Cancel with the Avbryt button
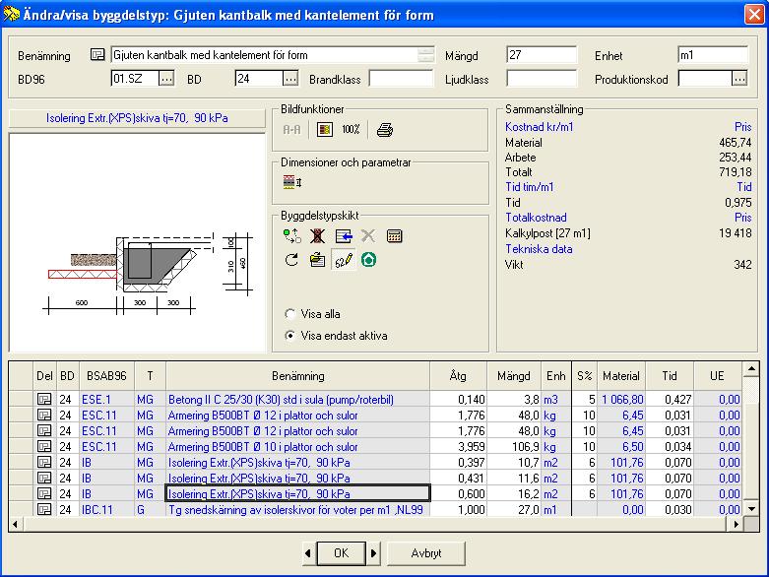Screen dimensions: 769x577 [x=425, y=553]
